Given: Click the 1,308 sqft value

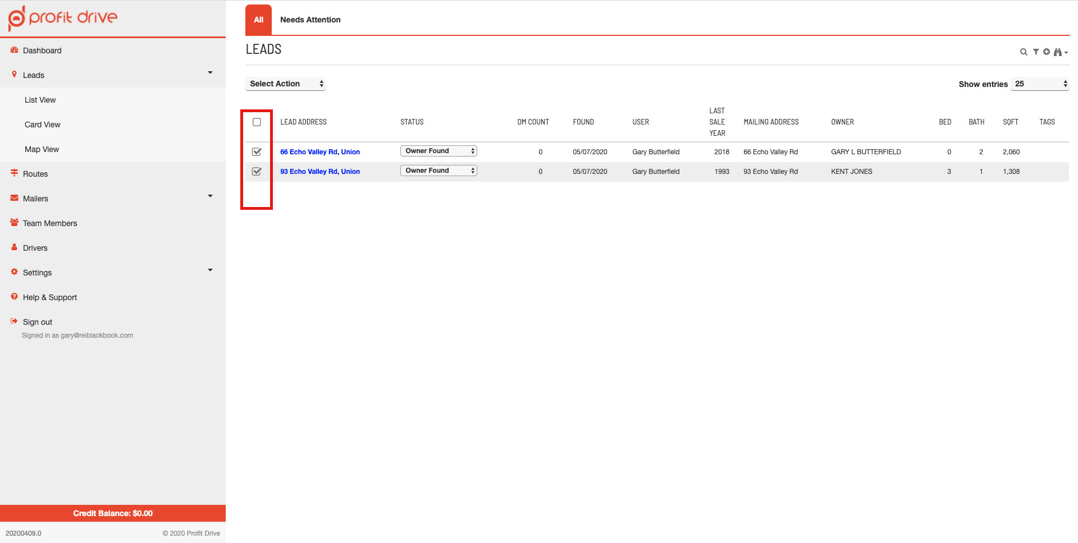Looking at the screenshot, I should [x=1011, y=172].
